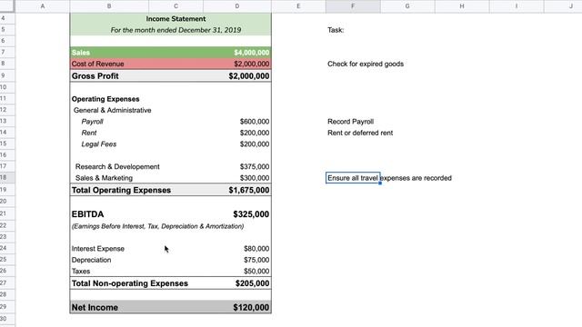
Task: Select the $205,000 total
Action: [x=252, y=283]
